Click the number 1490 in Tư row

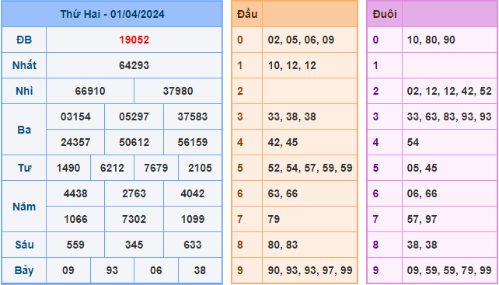(68, 168)
